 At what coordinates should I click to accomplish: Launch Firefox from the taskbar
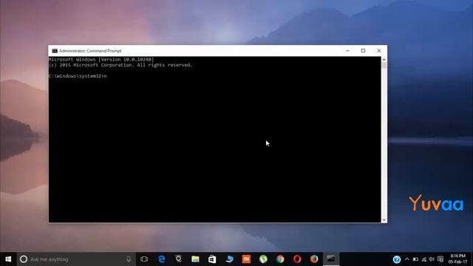coord(314,259)
